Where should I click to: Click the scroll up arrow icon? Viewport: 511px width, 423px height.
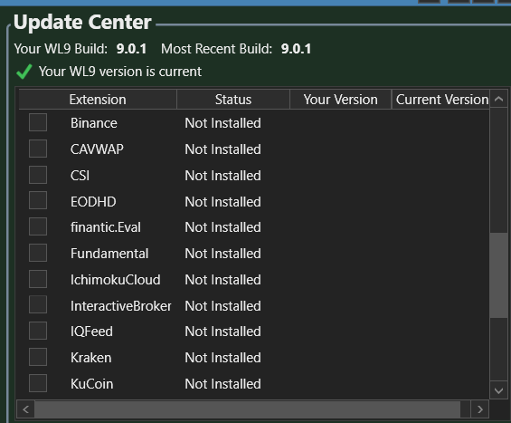(498, 99)
